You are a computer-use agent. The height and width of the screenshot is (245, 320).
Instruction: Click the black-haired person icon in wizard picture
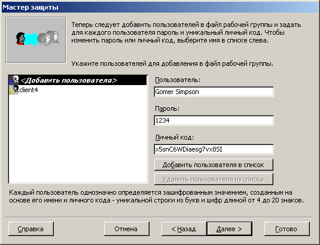(20, 38)
